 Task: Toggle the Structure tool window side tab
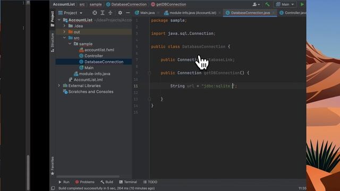(x=53, y=42)
